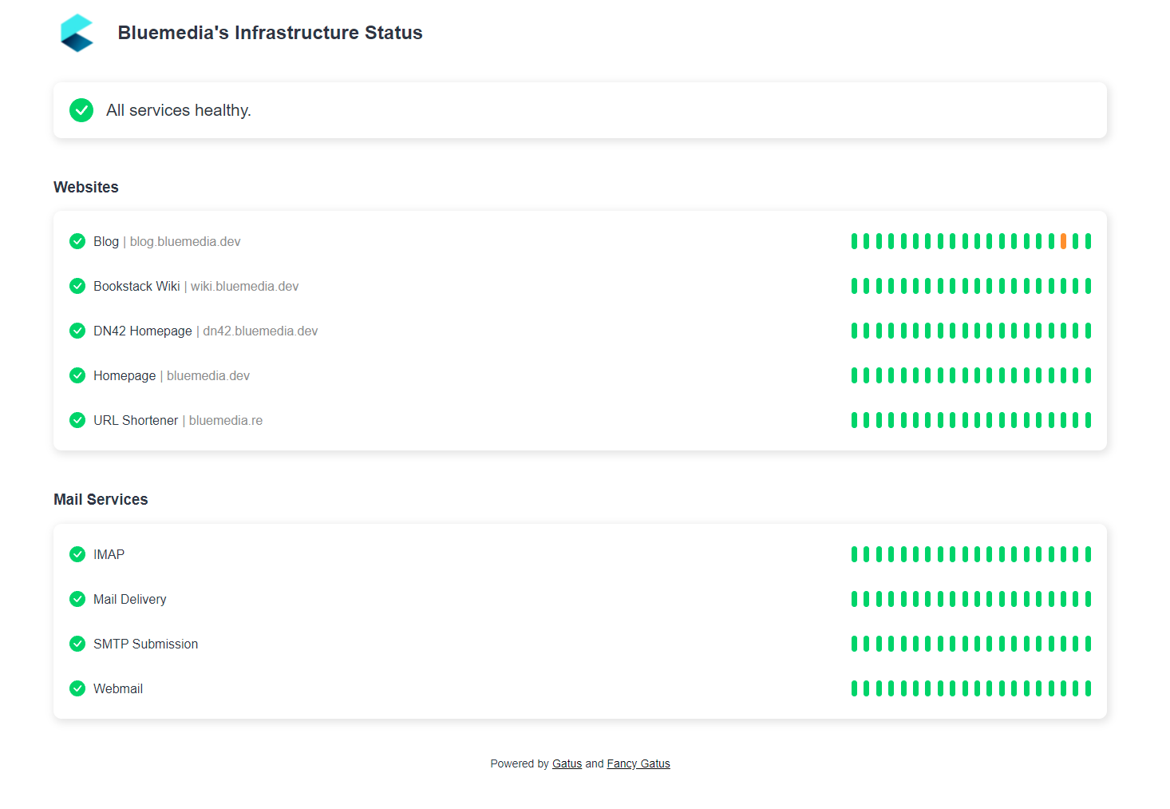1170x809 pixels.
Task: Click the All services healthy checkmark icon
Action: pos(81,110)
